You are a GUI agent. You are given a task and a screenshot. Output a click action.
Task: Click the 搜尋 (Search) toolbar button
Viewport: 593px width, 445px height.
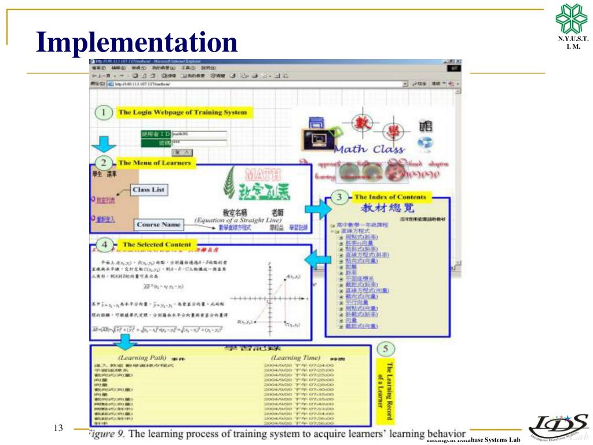pyautogui.click(x=169, y=76)
